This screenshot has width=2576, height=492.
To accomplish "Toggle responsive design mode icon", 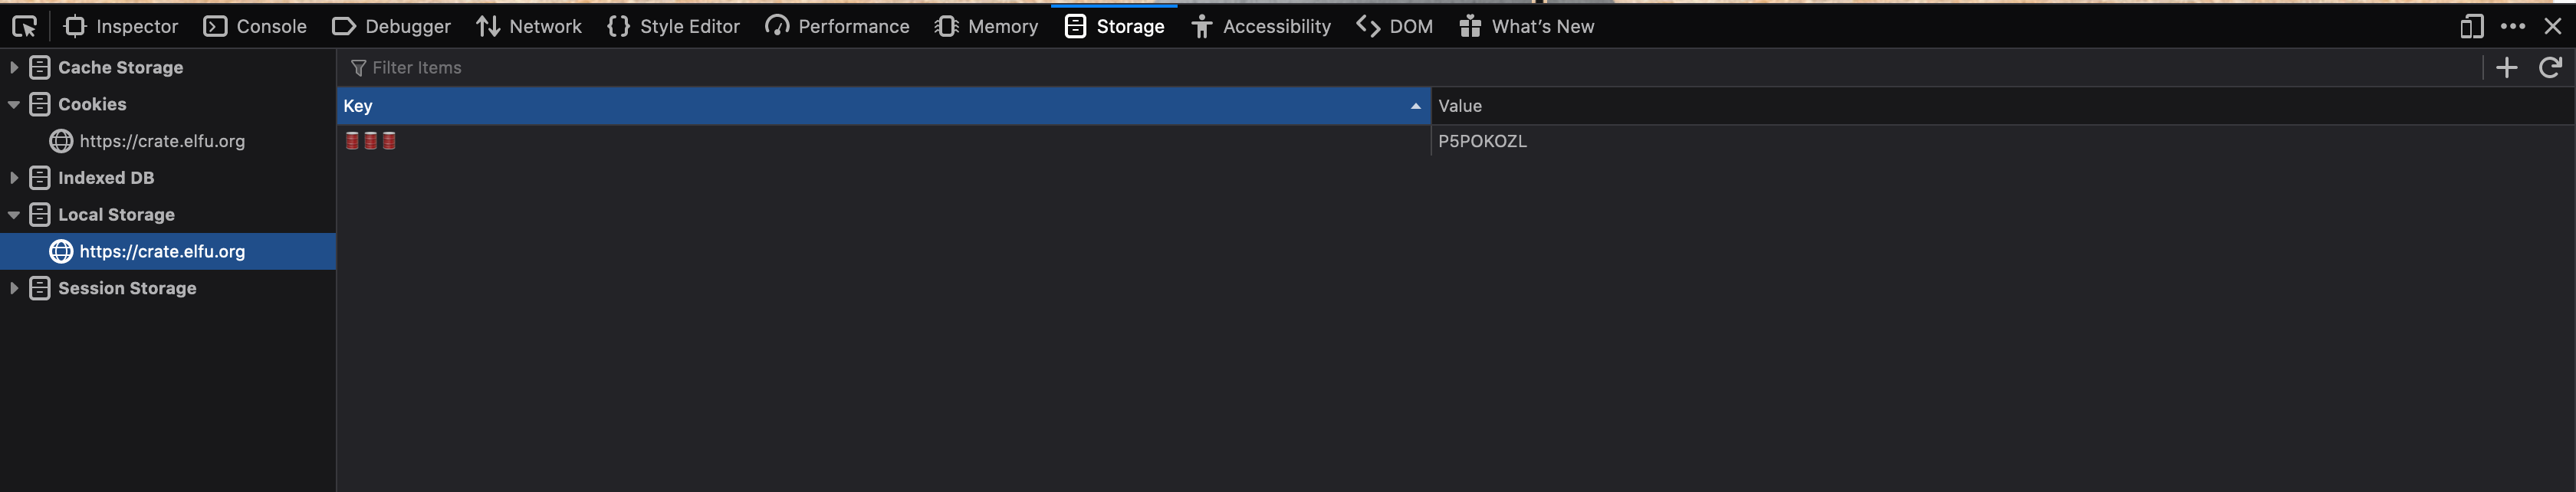I will coord(2471,27).
